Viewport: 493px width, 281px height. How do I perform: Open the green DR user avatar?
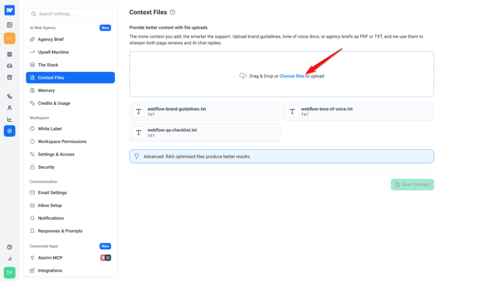(10, 272)
